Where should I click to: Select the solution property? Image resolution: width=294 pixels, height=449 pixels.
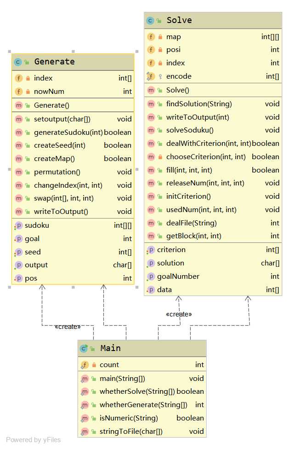213,263
